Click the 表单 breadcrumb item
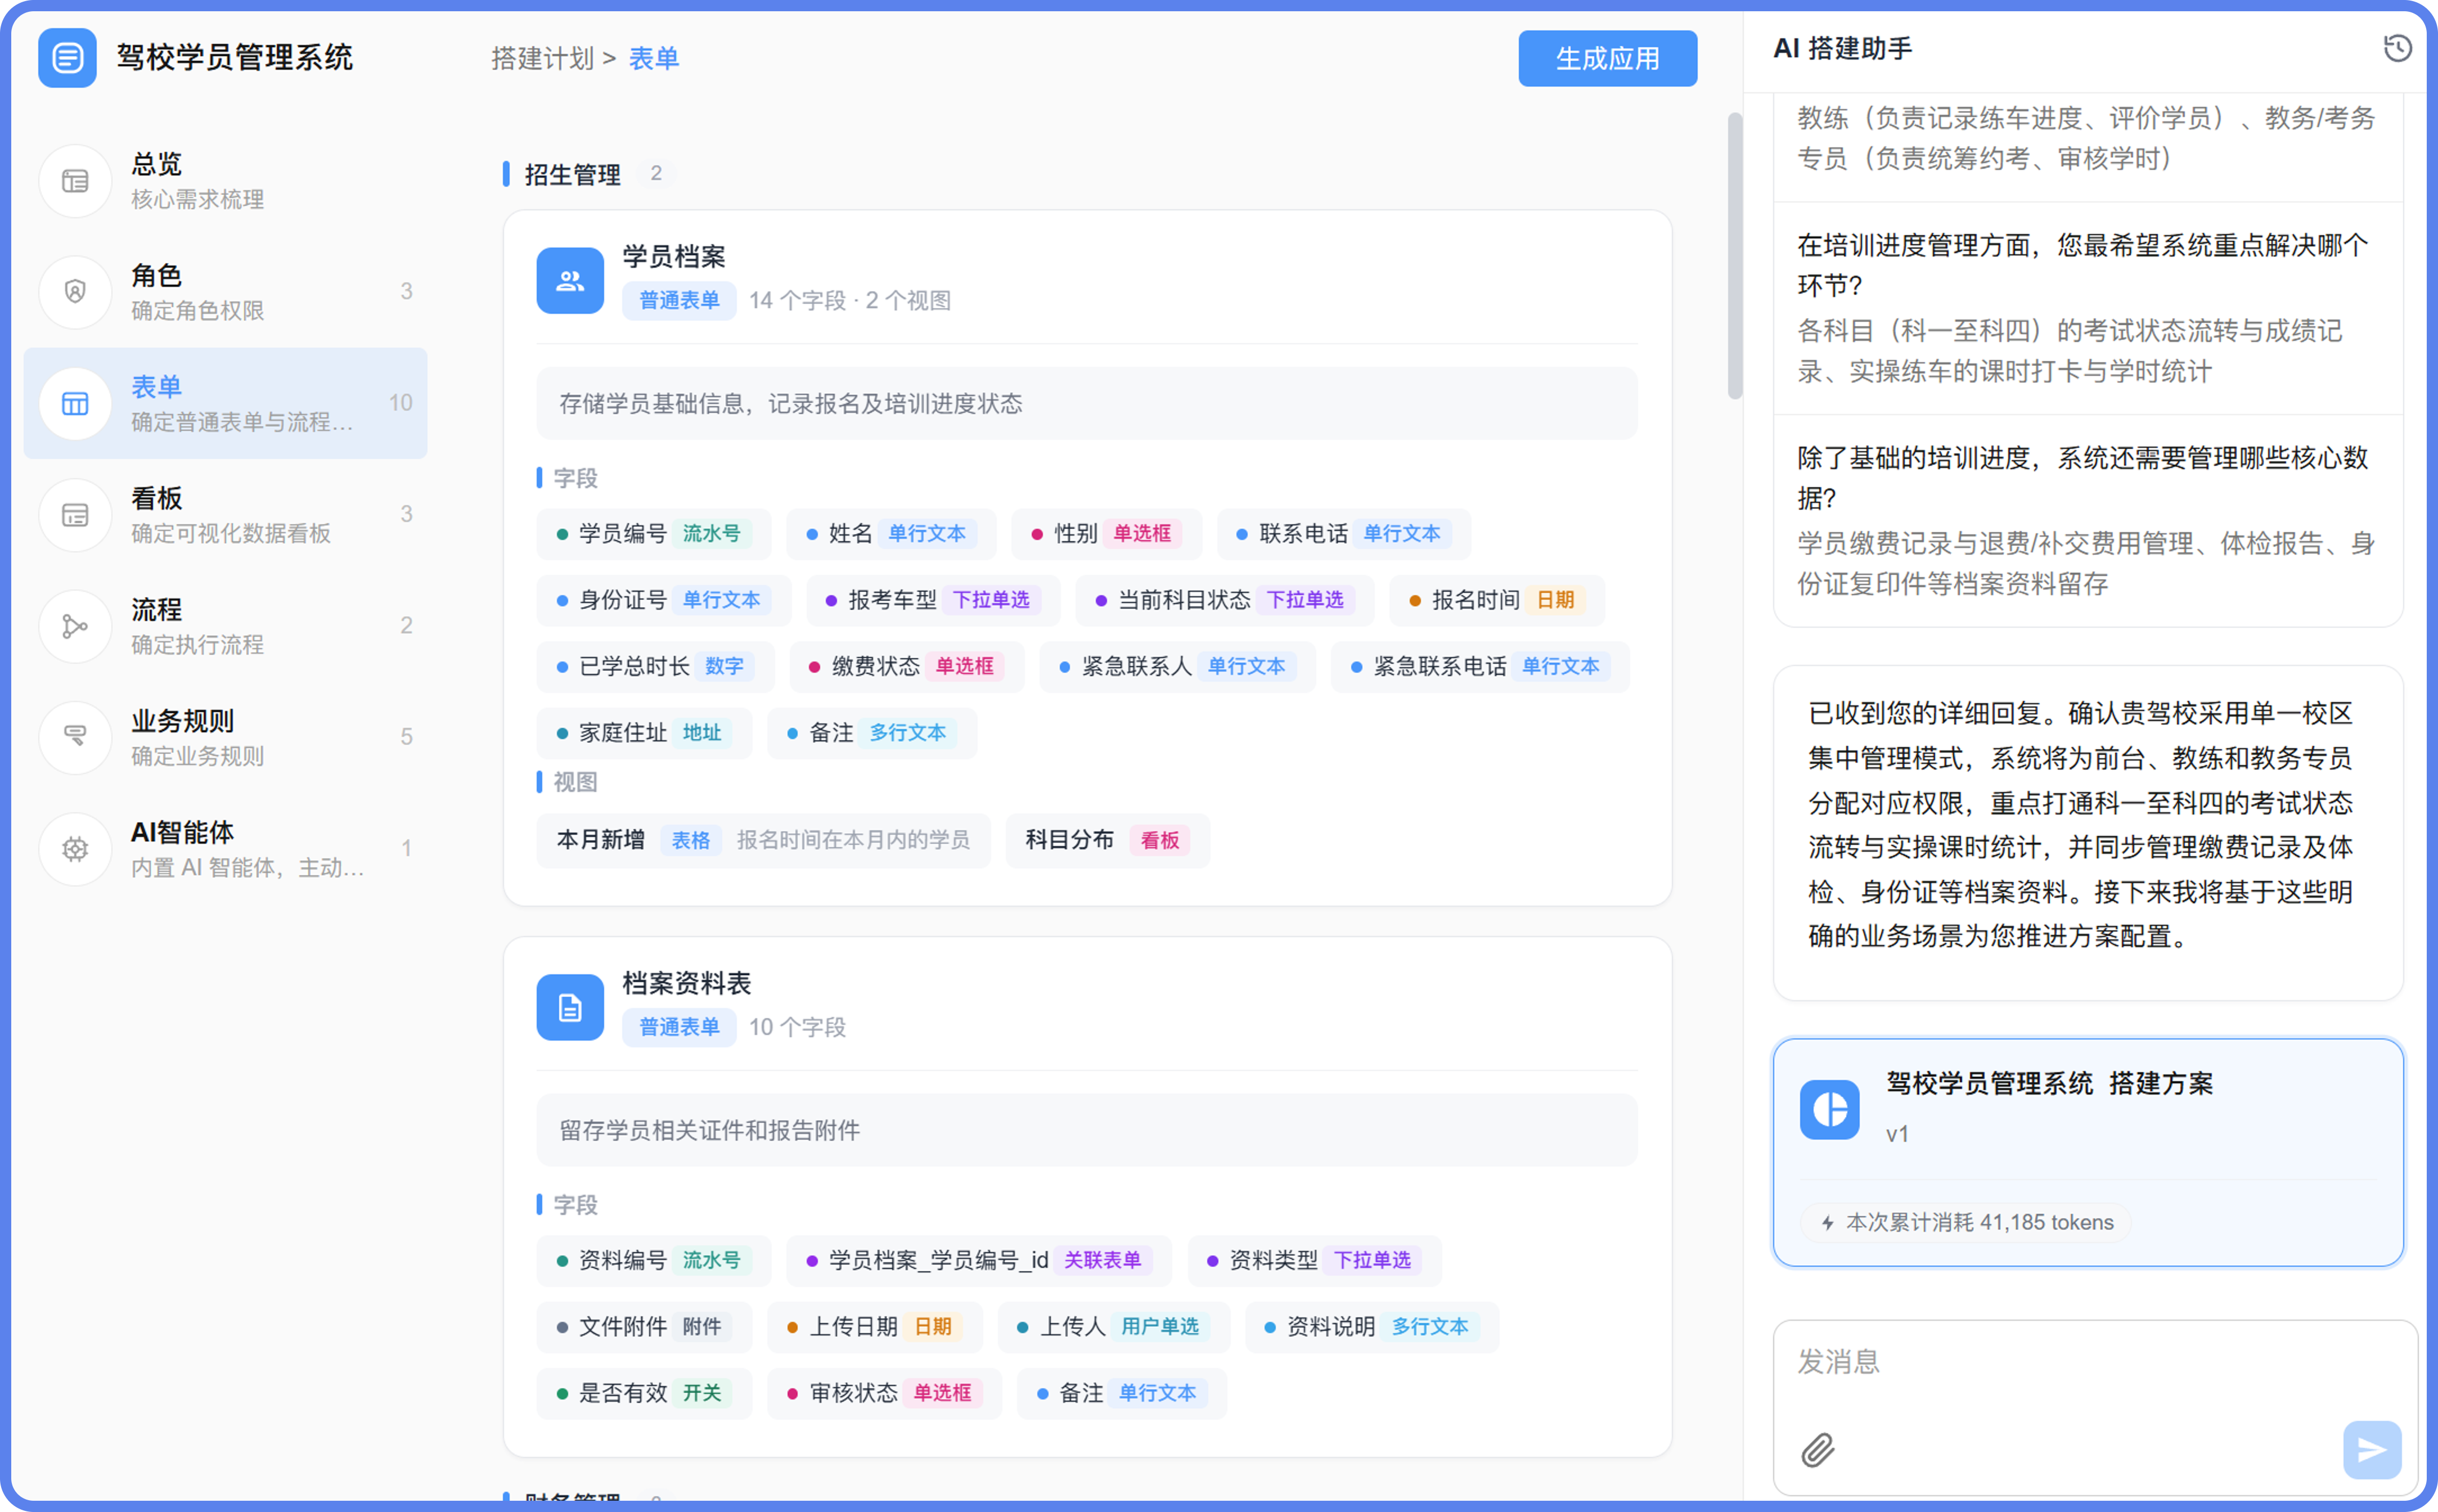Viewport: 2438px width, 1512px height. pos(654,58)
